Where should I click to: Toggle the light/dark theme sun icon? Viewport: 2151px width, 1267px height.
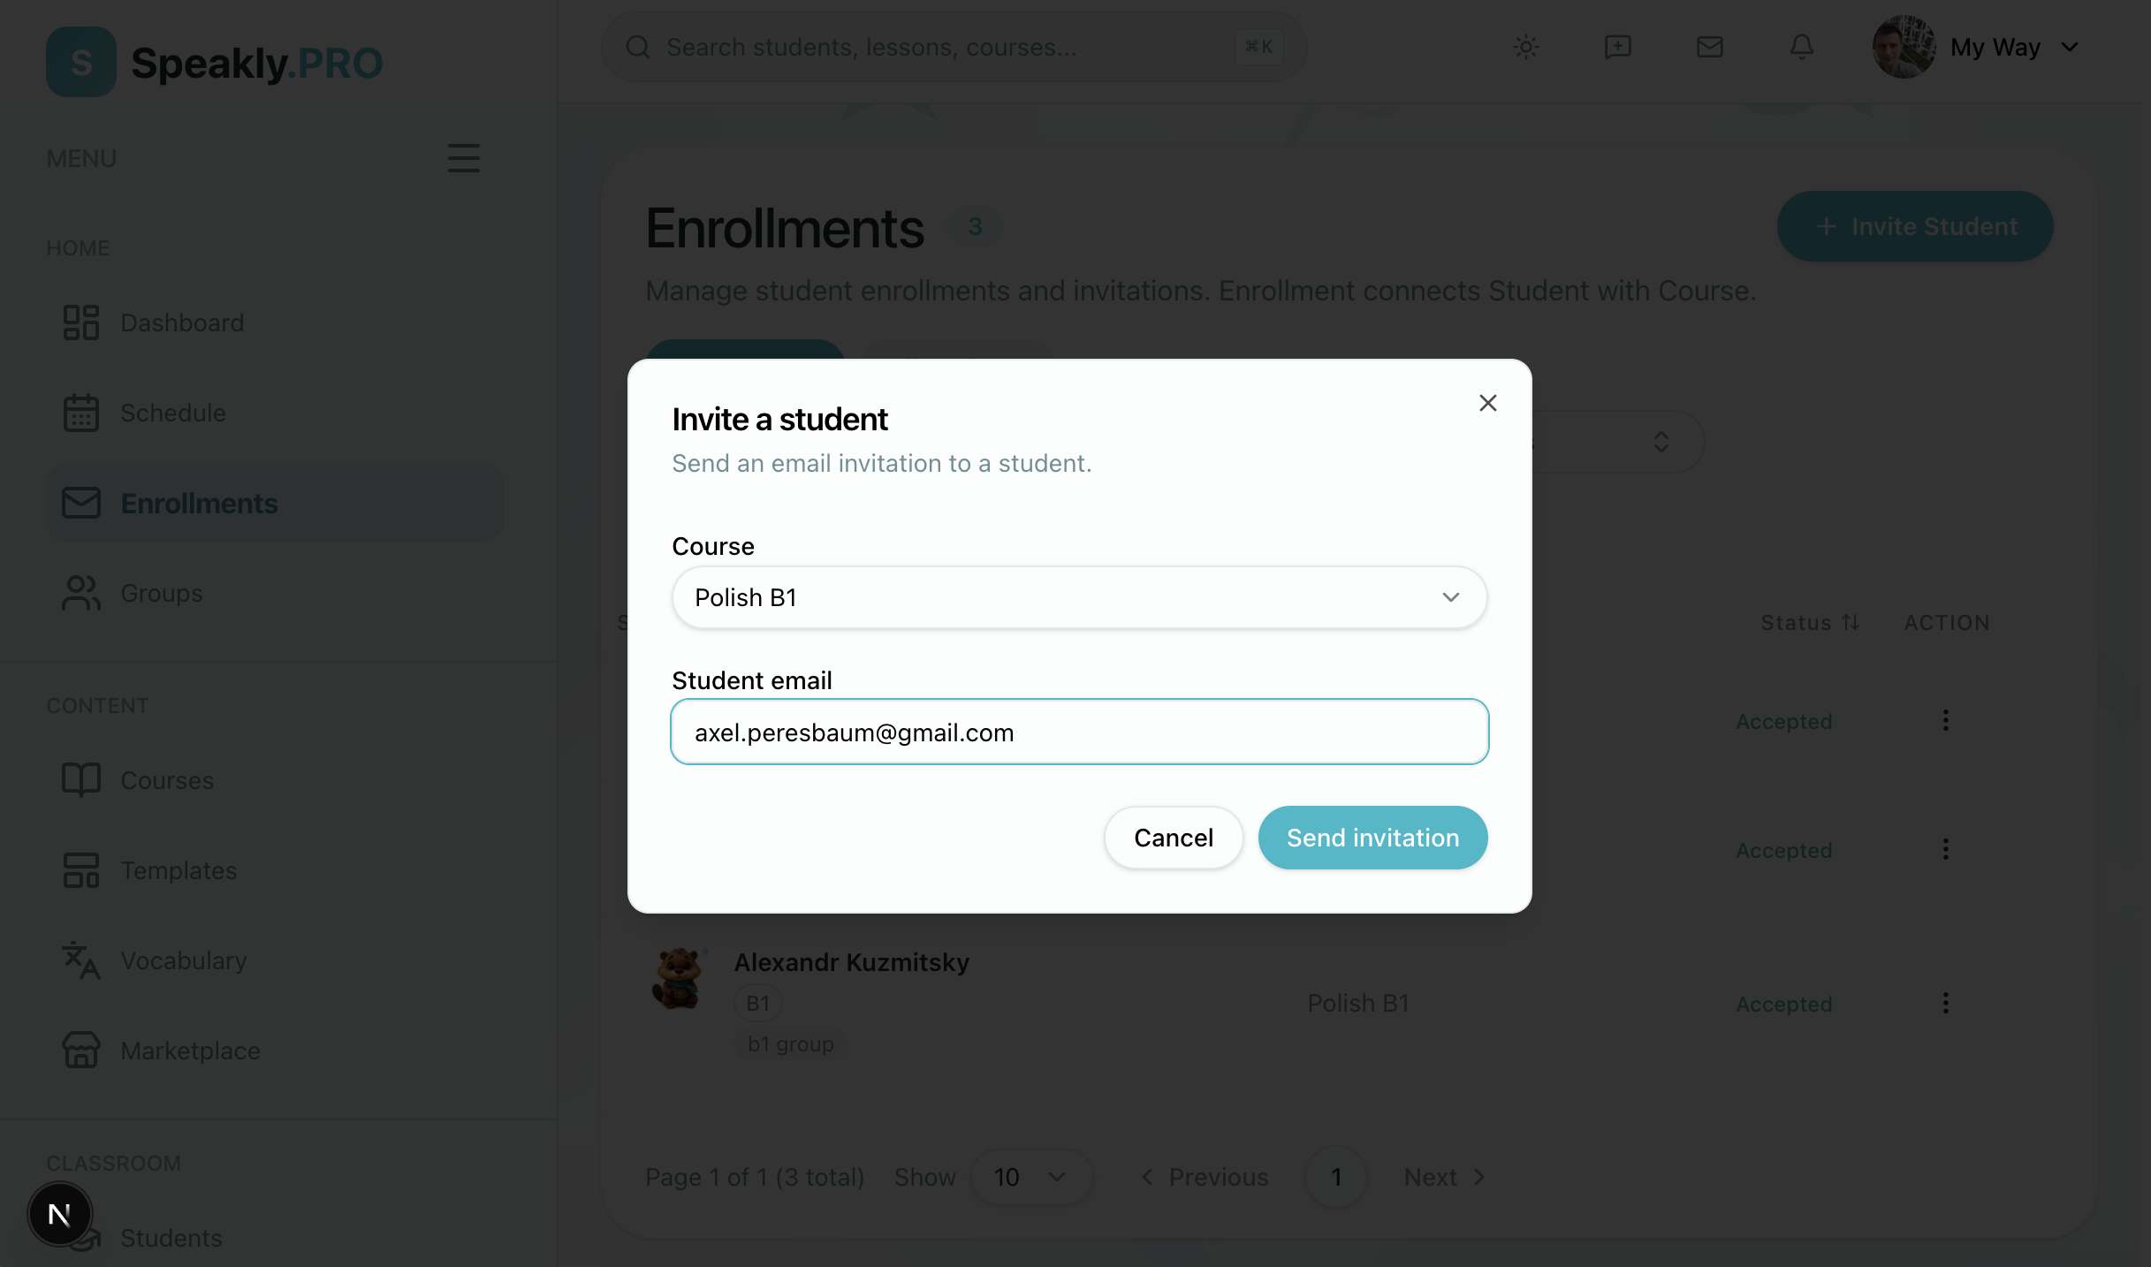(1525, 47)
